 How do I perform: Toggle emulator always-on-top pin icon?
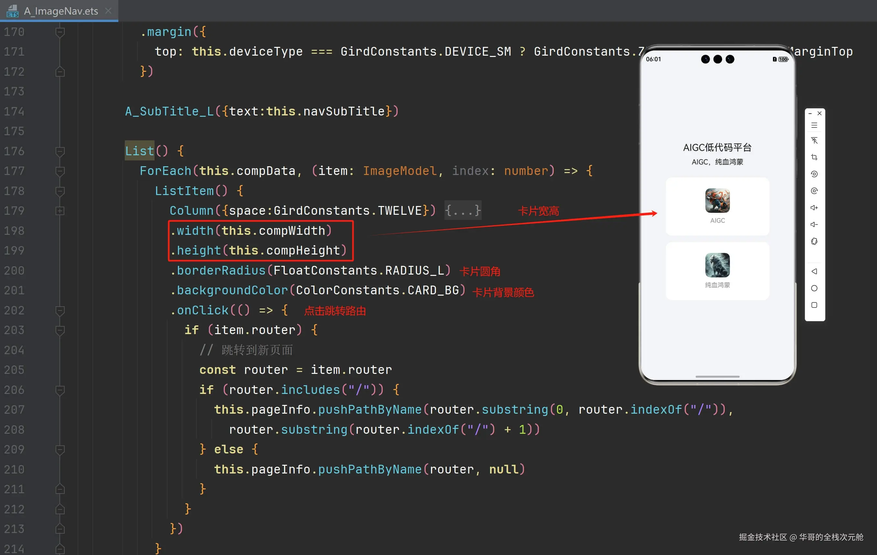pos(814,140)
